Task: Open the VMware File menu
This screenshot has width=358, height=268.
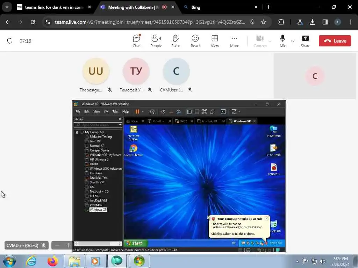Action: pos(78,111)
